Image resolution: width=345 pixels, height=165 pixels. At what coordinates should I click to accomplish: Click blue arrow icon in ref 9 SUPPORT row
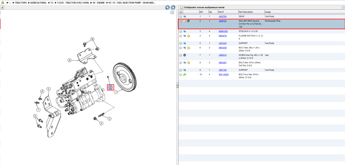pyautogui.click(x=185, y=70)
